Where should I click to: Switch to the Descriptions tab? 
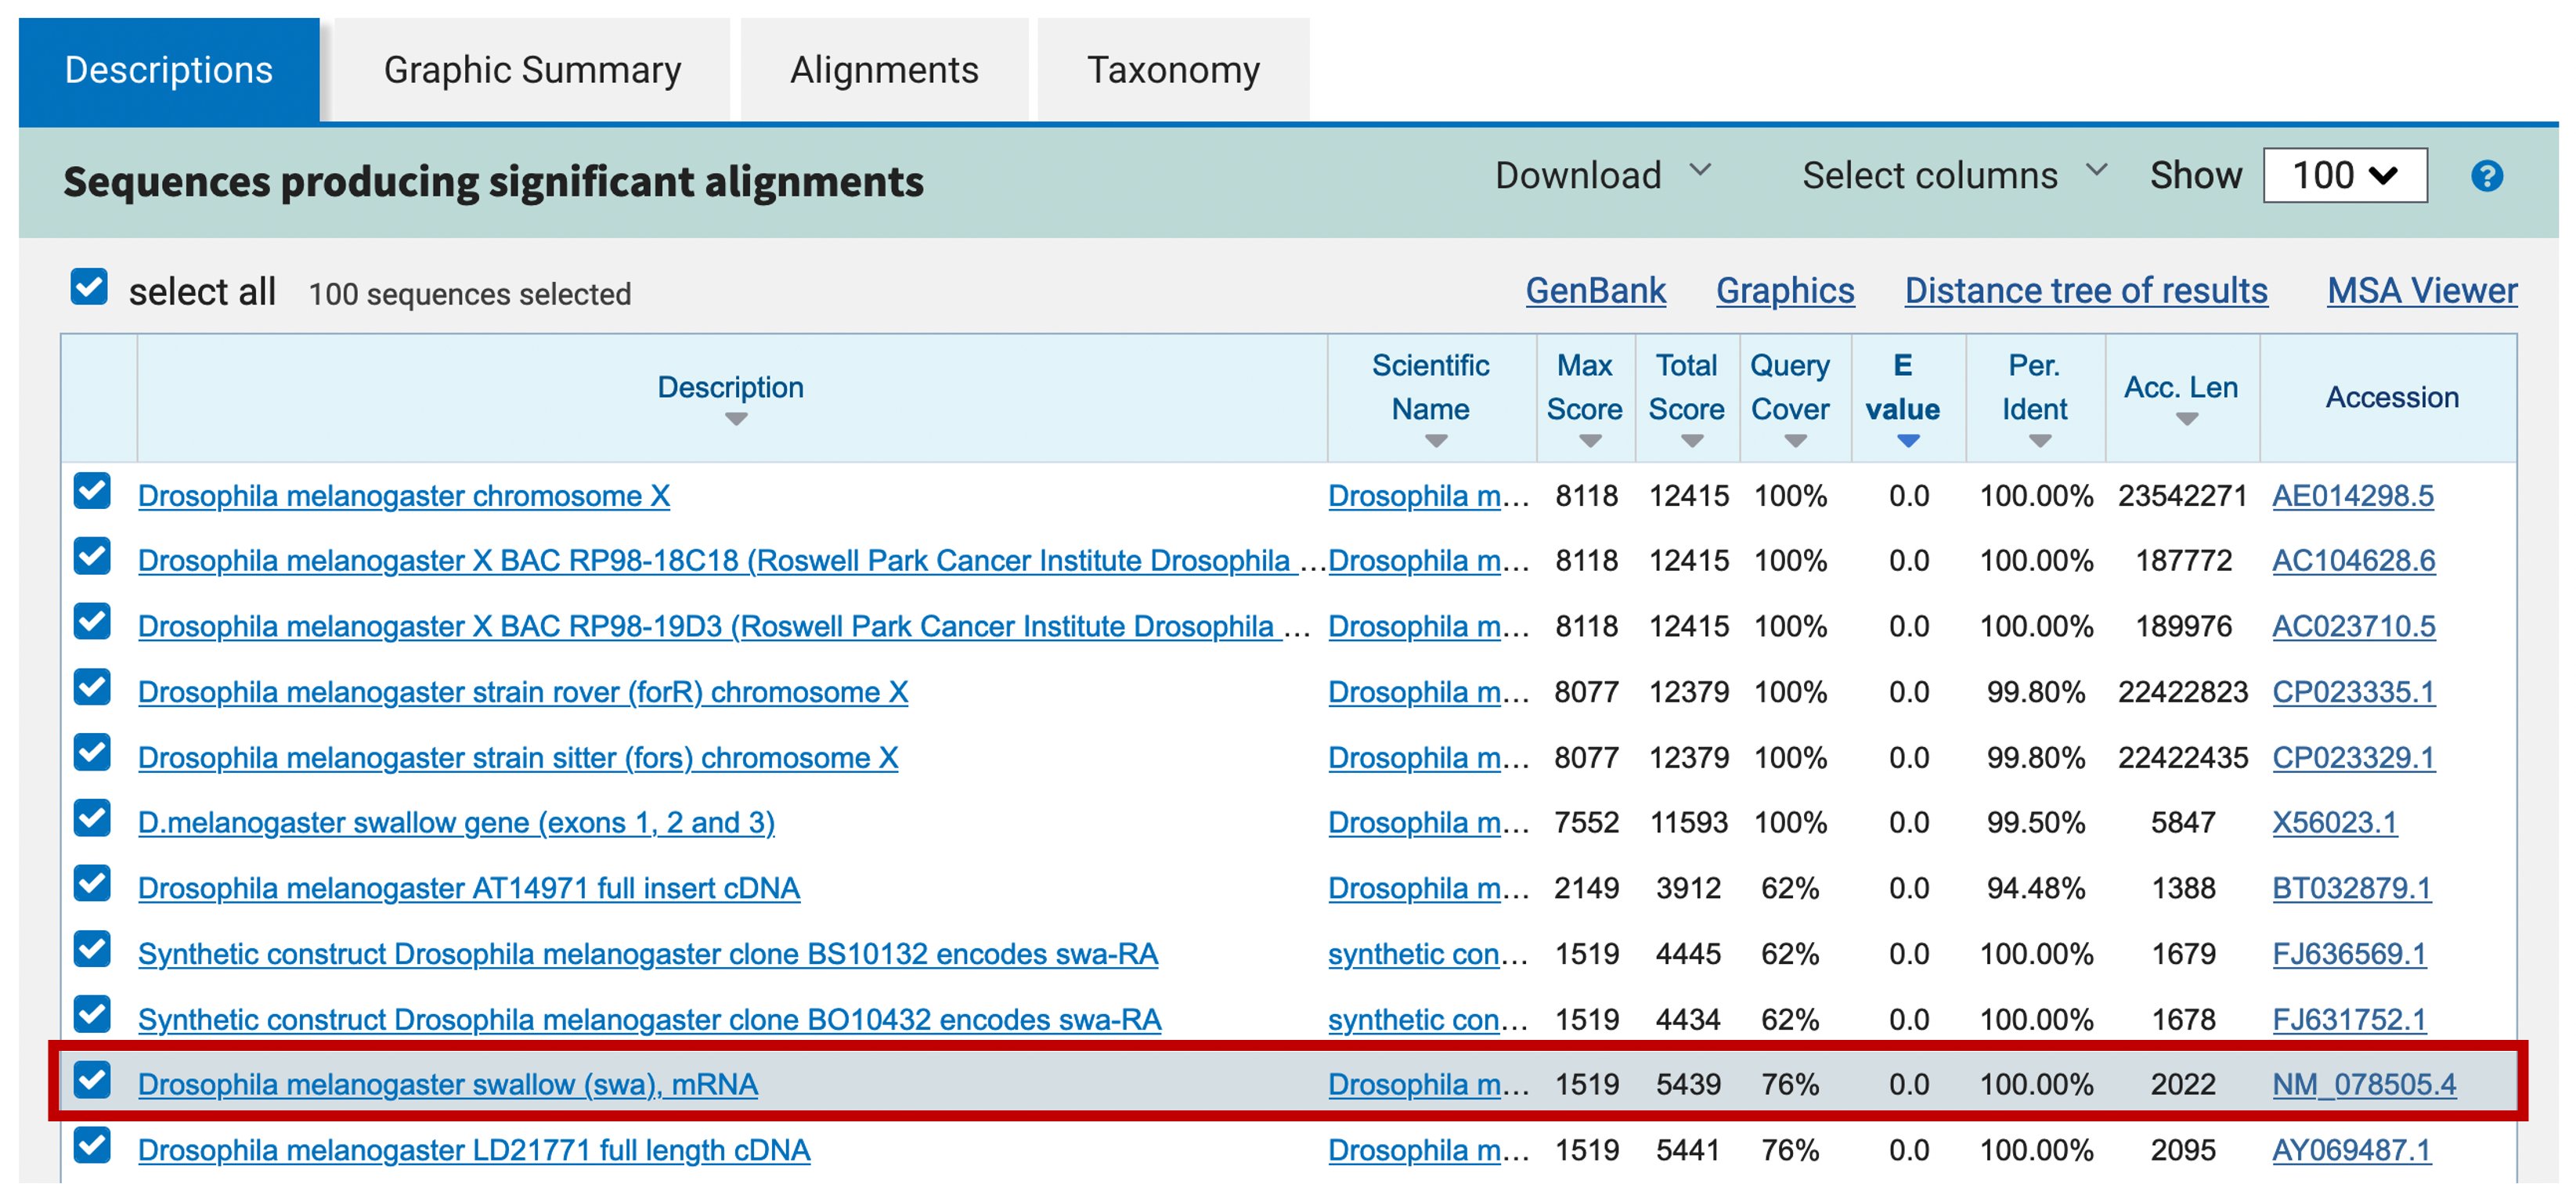(x=169, y=70)
